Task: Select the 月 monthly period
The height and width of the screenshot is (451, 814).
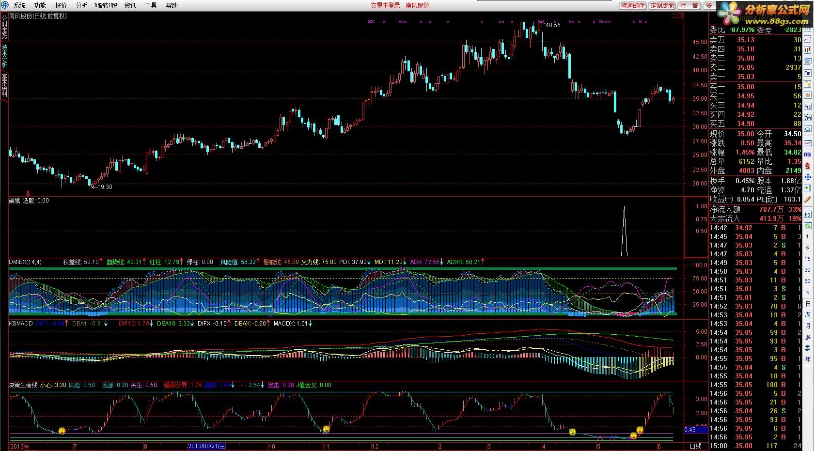Action: click(808, 326)
